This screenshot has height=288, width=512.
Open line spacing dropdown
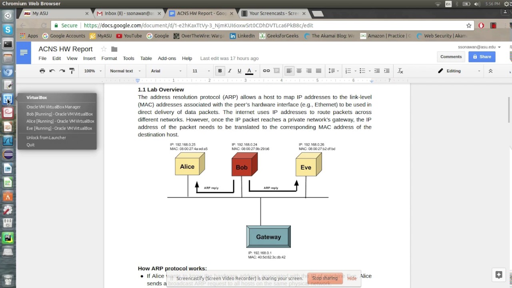coord(333,71)
